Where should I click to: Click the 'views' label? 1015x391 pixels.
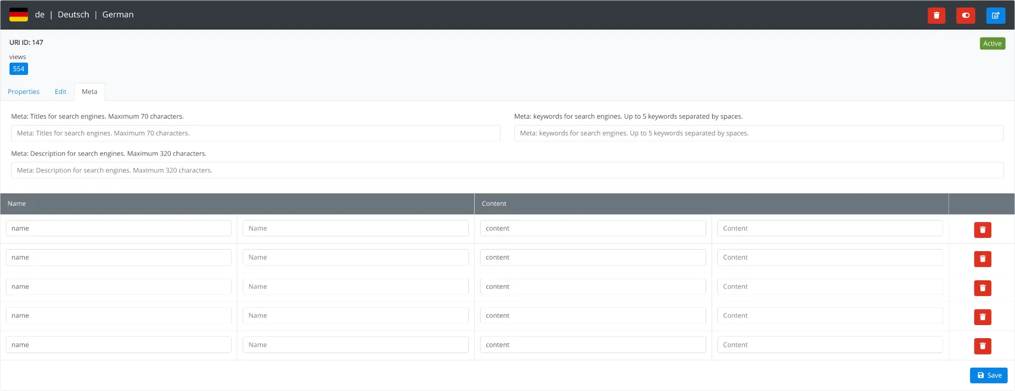pos(17,57)
